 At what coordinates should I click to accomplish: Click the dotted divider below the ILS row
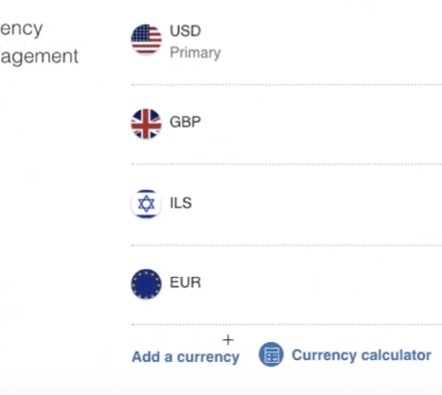pyautogui.click(x=287, y=245)
